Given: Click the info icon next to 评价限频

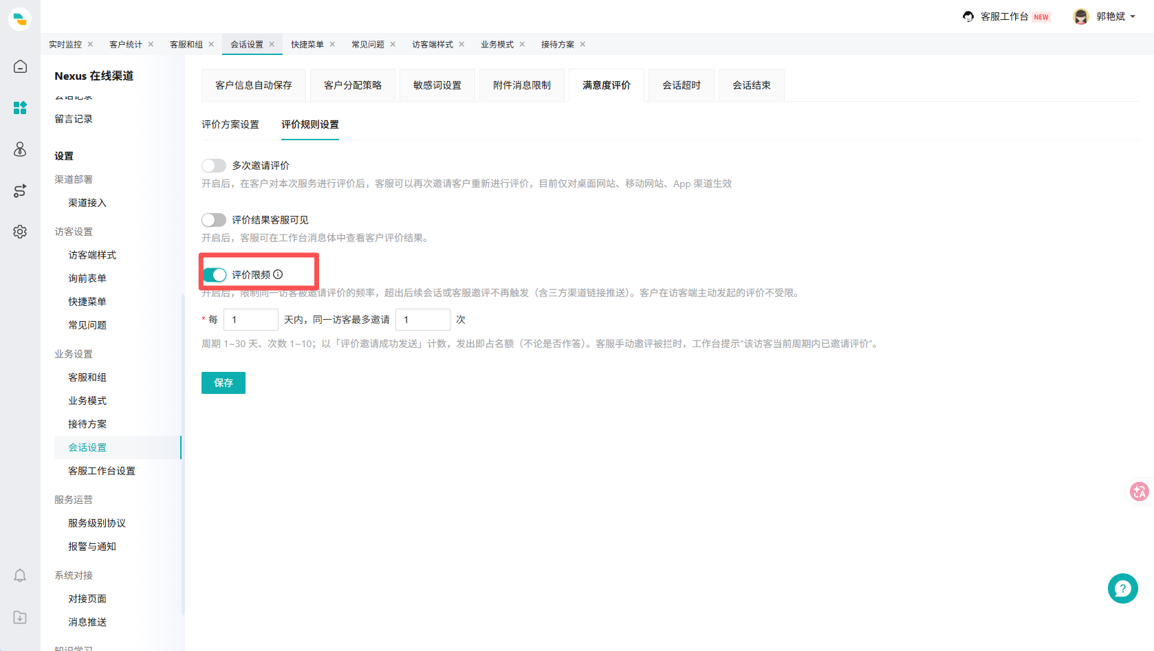Looking at the screenshot, I should point(278,274).
